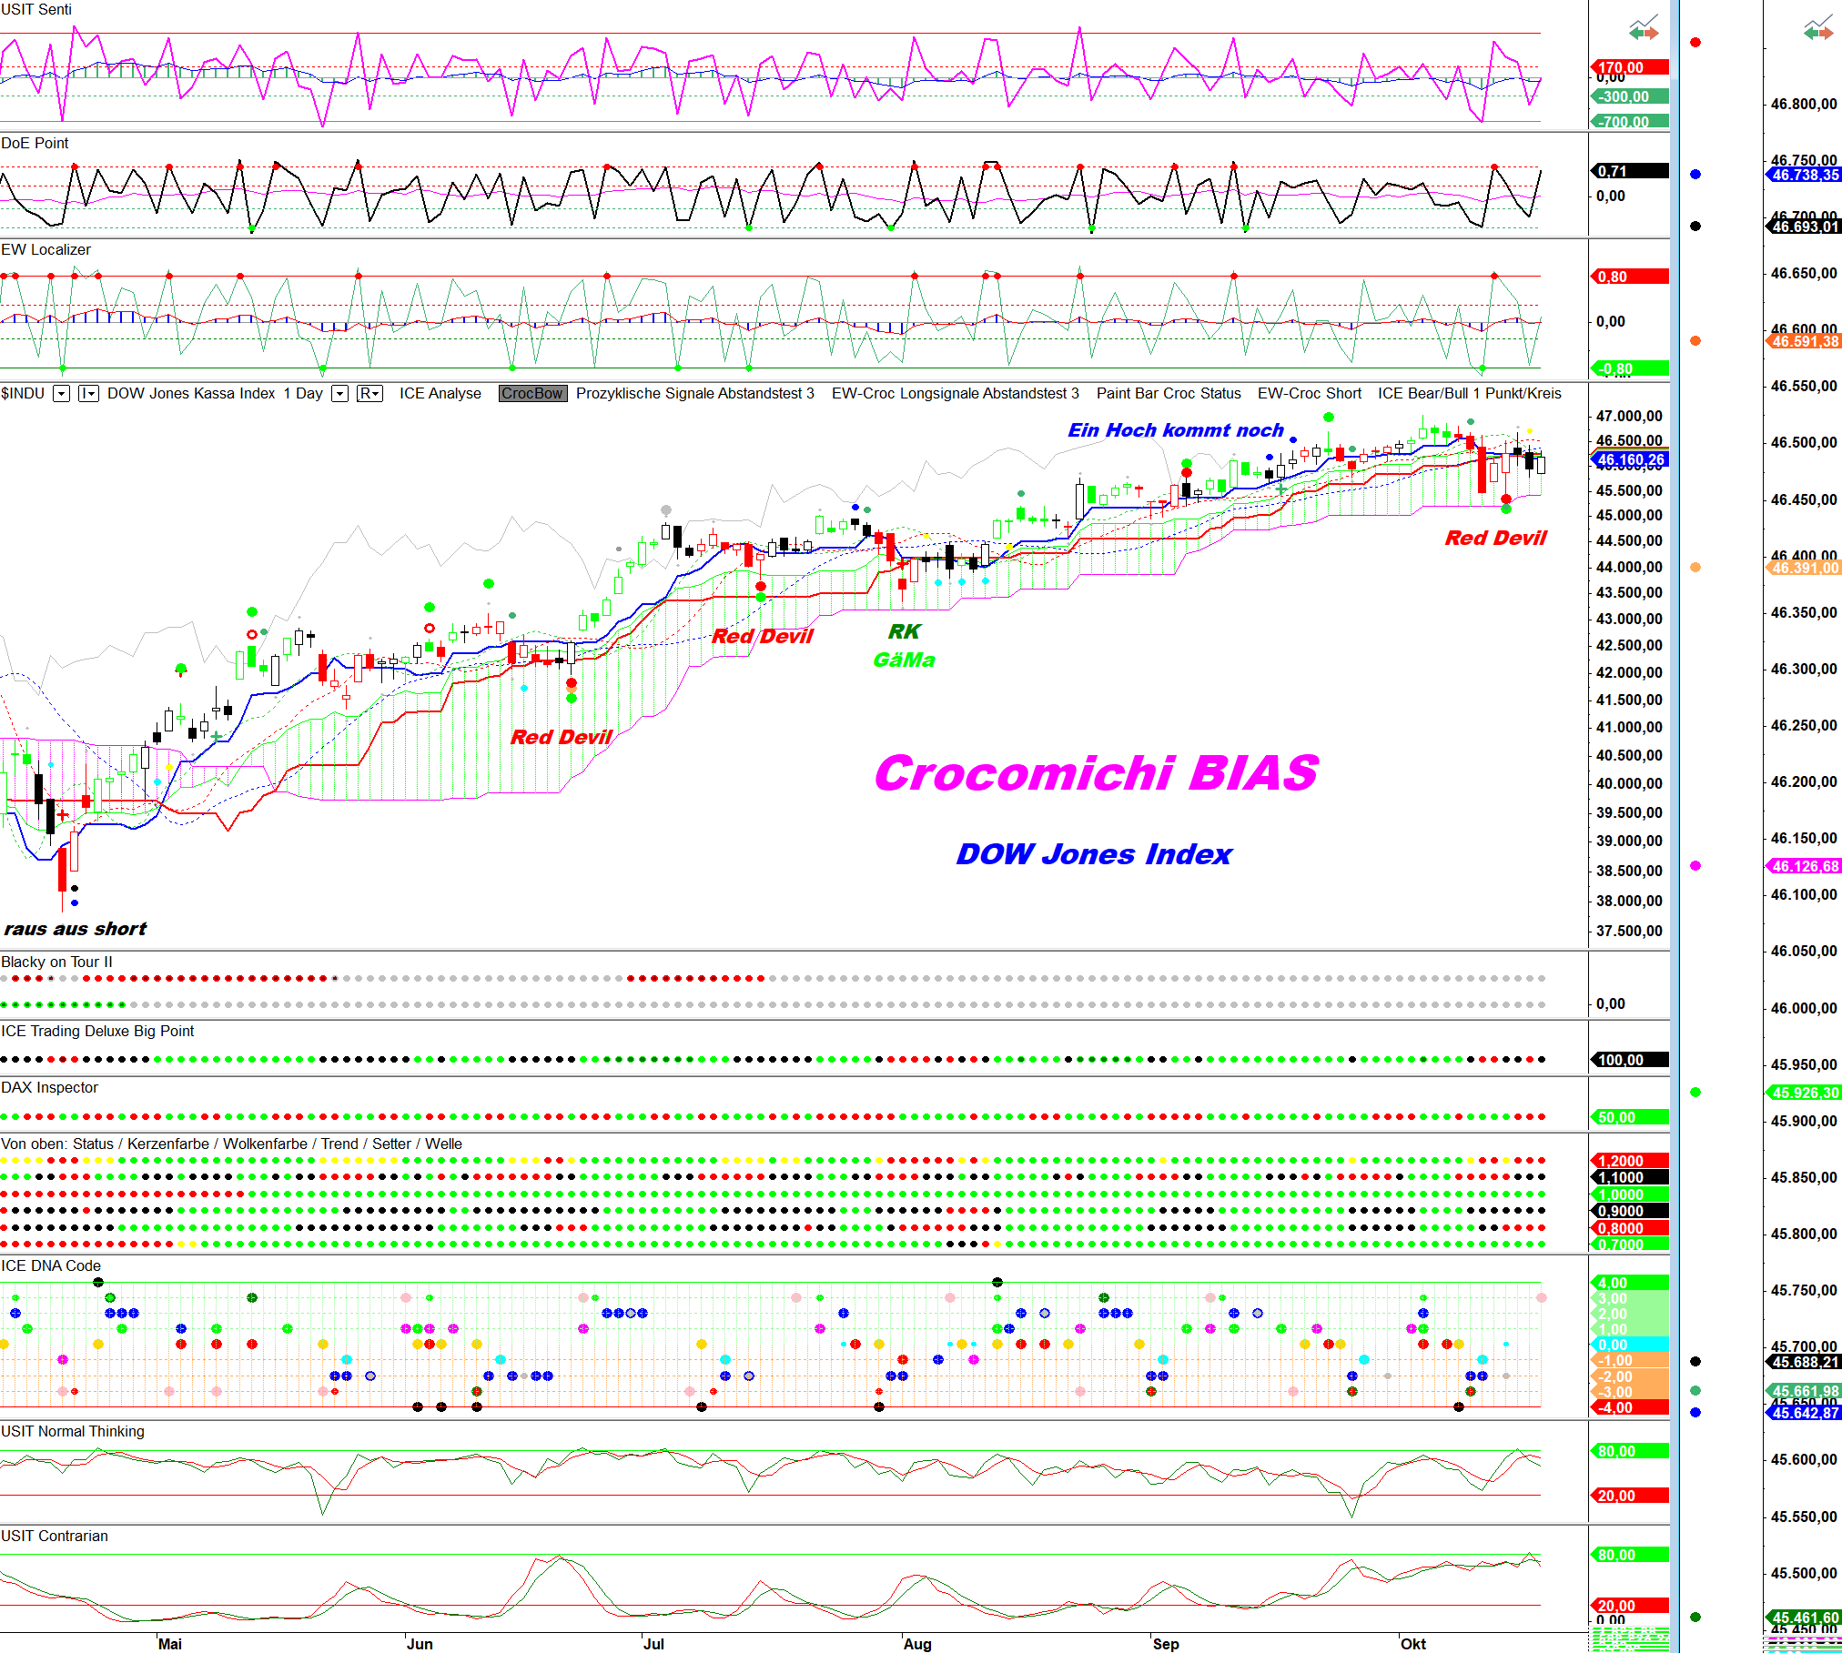Click chart scroll arrows icon in indicator panel
Screen dimensions: 1842x1653
coord(1644,28)
